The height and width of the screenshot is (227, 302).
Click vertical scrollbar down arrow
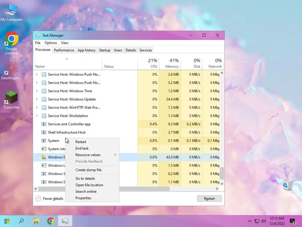tap(222, 184)
